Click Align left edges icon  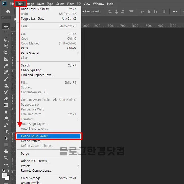(110, 12)
